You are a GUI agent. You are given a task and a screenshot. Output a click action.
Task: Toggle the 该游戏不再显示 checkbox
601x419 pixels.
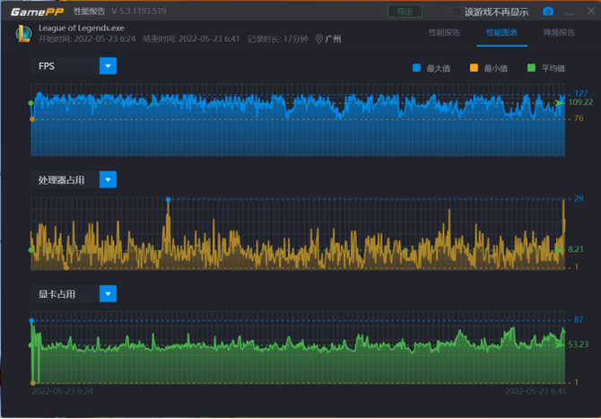[x=457, y=12]
